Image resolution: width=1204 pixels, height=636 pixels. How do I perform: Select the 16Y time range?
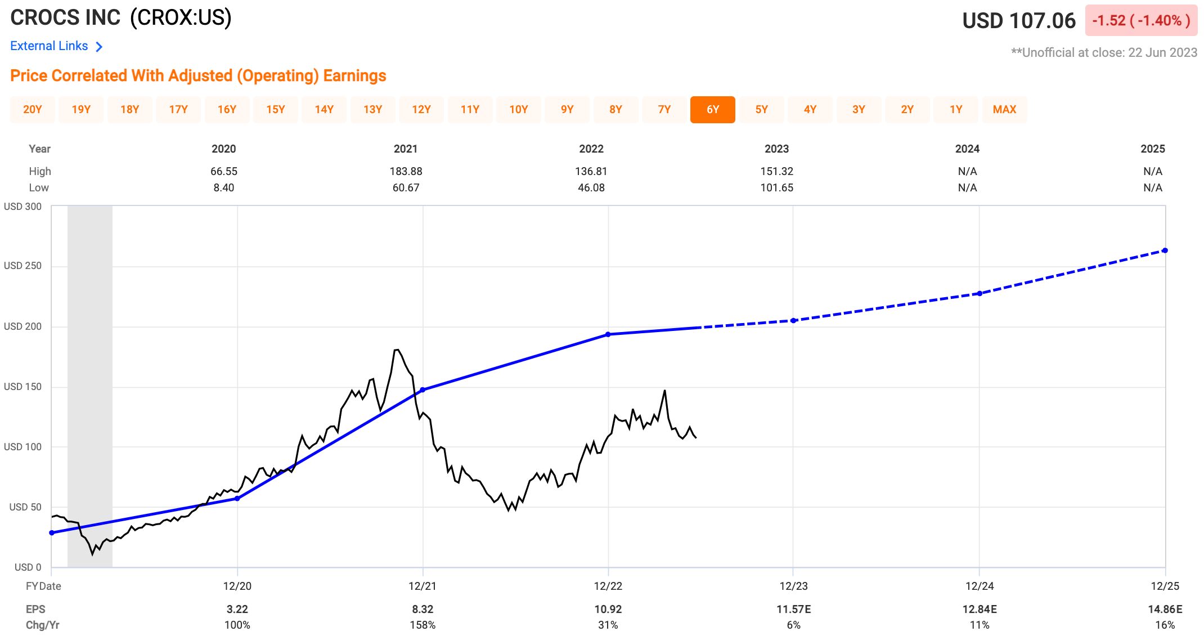[227, 110]
